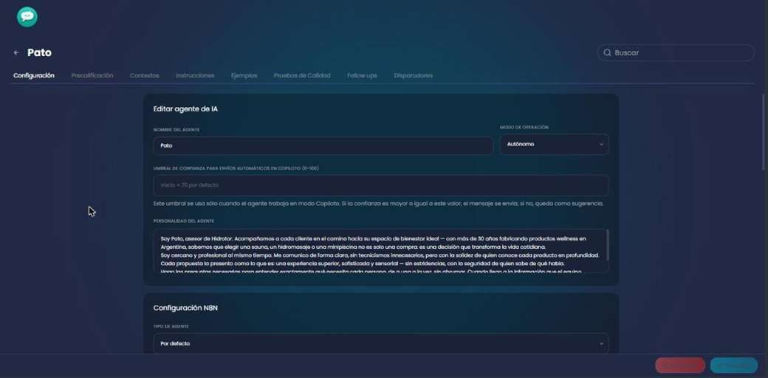This screenshot has width=768, height=378.
Task: Switch to the Instrucciones tab
Action: click(195, 75)
